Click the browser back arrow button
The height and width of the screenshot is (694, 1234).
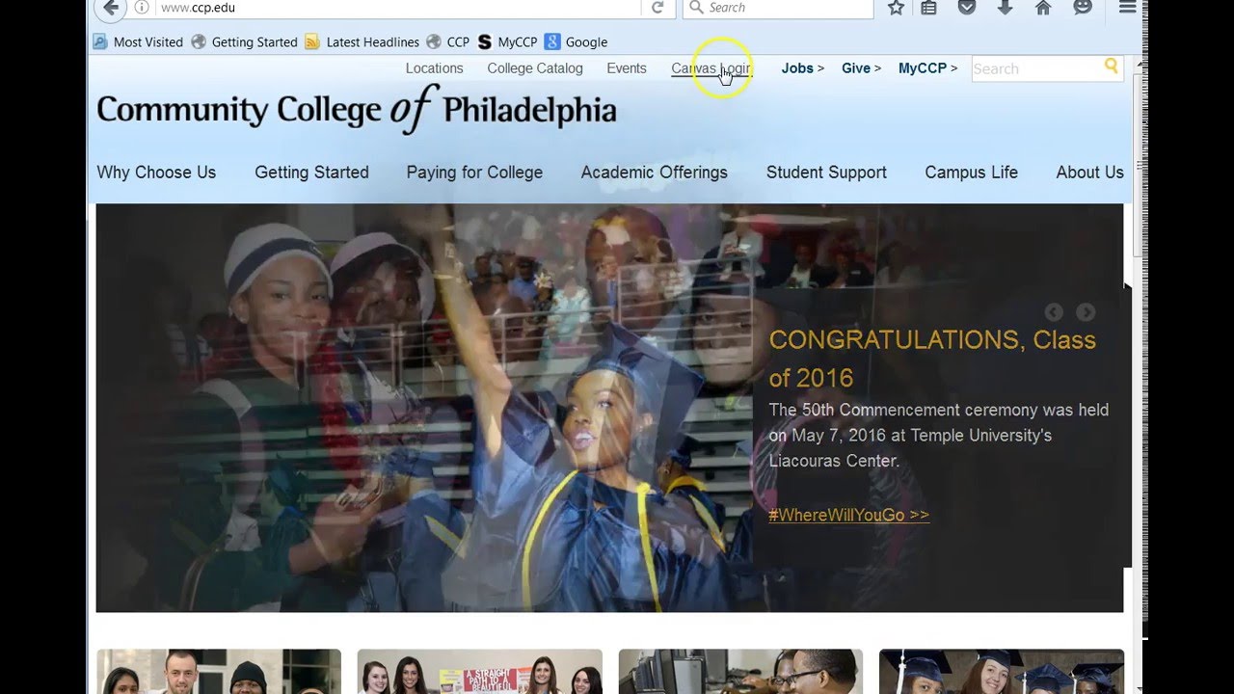(111, 8)
